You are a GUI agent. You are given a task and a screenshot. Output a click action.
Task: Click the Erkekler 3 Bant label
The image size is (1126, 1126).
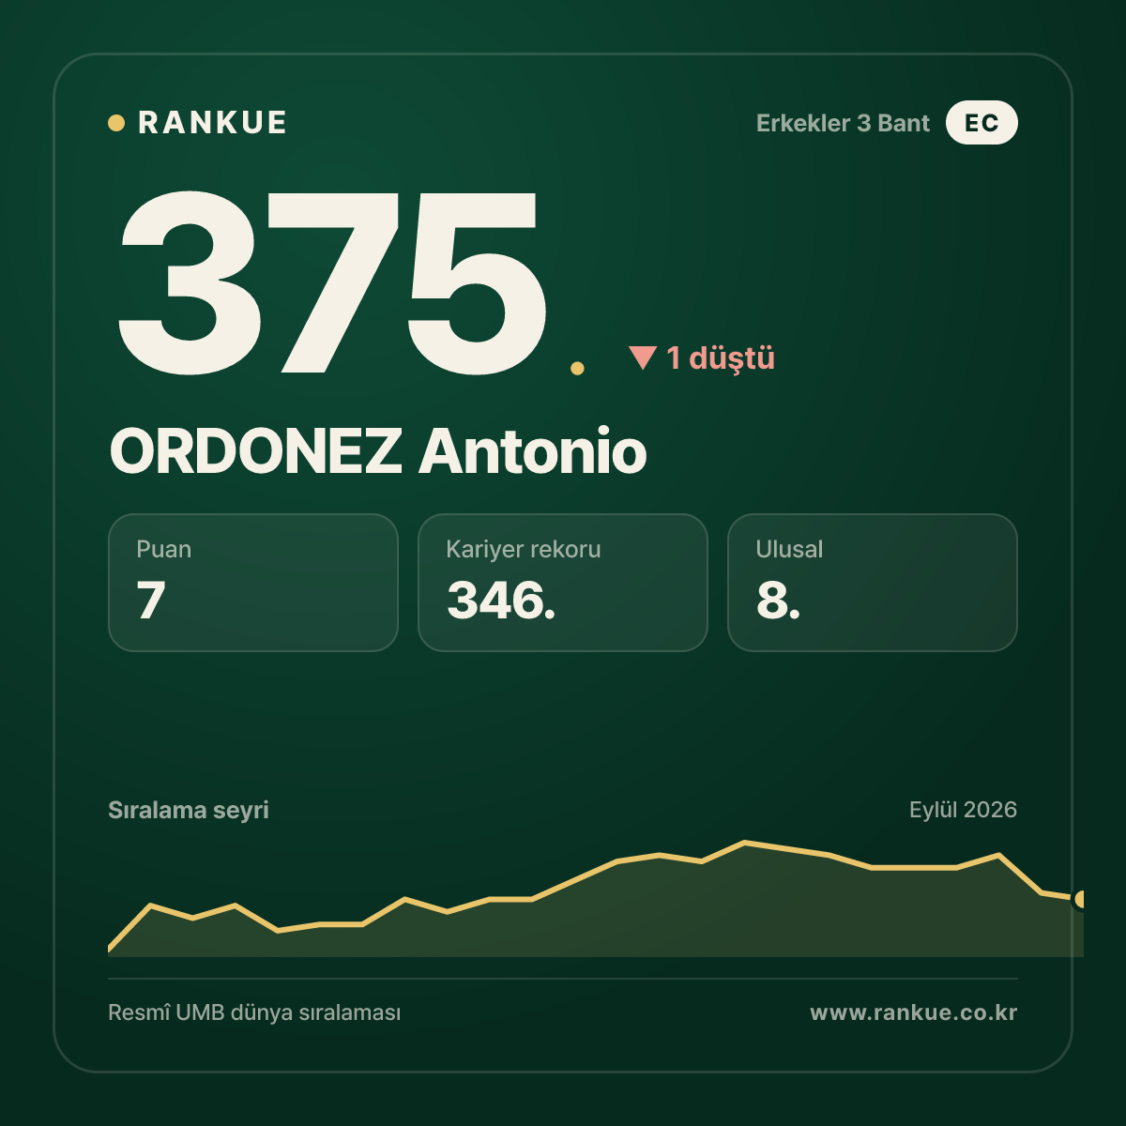843,123
